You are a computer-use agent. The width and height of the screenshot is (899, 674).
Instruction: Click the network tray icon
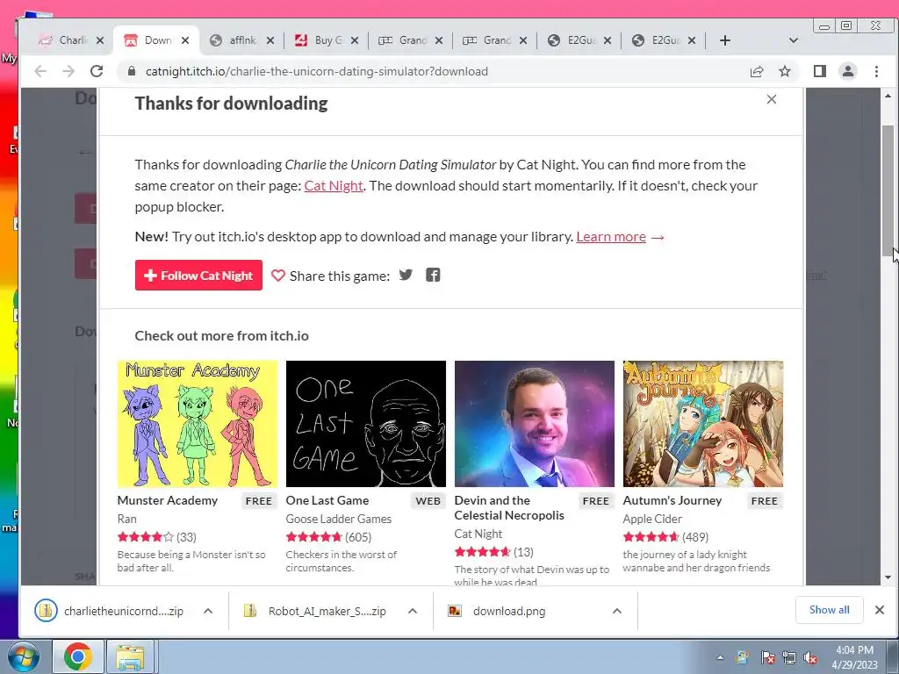(x=789, y=658)
